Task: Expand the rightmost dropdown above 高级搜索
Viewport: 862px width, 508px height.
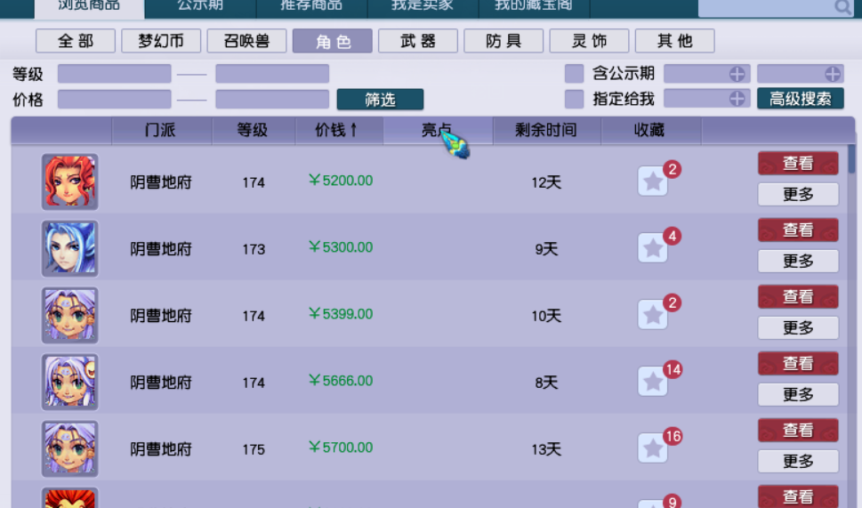Action: 833,74
